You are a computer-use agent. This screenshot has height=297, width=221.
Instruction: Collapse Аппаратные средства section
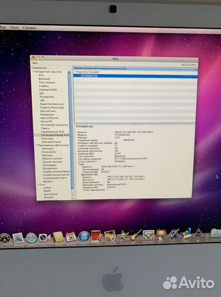tap(33, 71)
